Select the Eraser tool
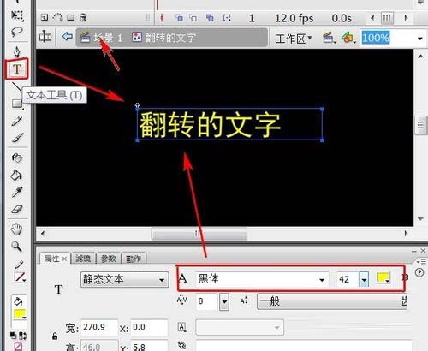The width and height of the screenshot is (428, 351). [x=17, y=209]
